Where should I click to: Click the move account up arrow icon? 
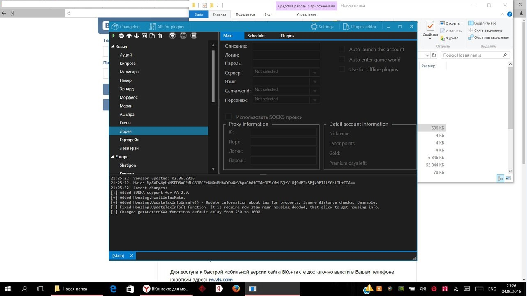(x=129, y=36)
